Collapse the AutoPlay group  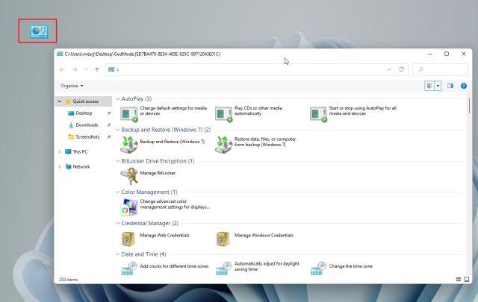coord(118,98)
